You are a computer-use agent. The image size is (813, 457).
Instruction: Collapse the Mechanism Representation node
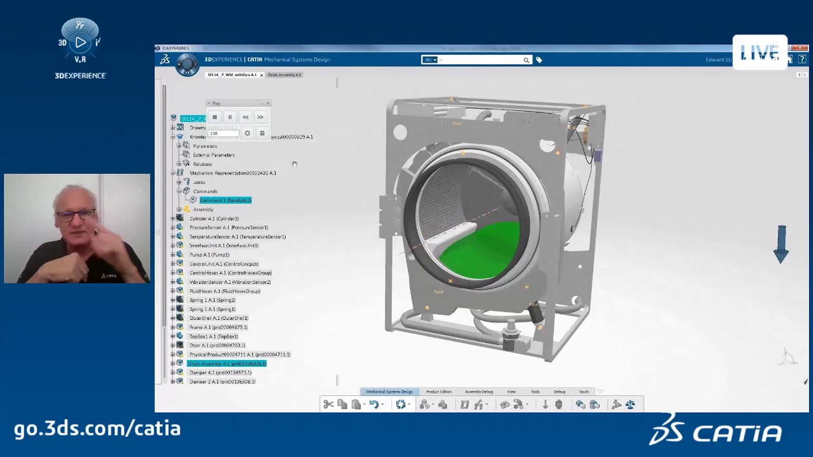click(173, 173)
